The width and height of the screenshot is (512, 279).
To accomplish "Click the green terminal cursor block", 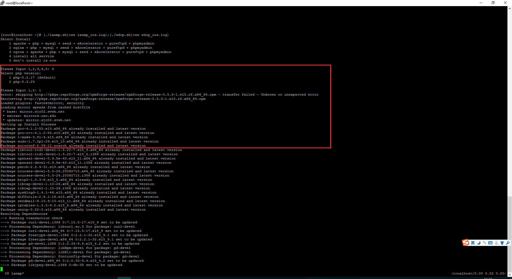I will pyautogui.click(x=2, y=269).
